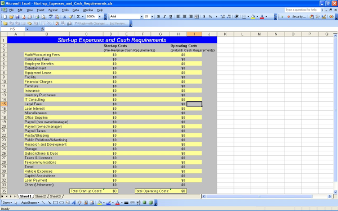The width and height of the screenshot is (338, 211).
Task: Click the Merge and Center icon
Action: tap(197, 16)
